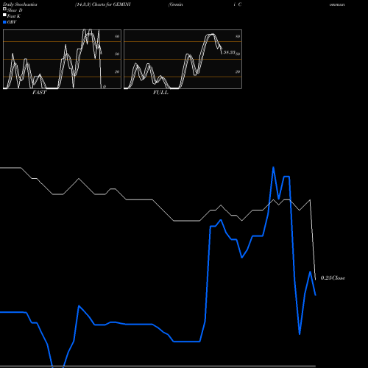Open the FAST stochastic chart thumbnail

click(62, 59)
